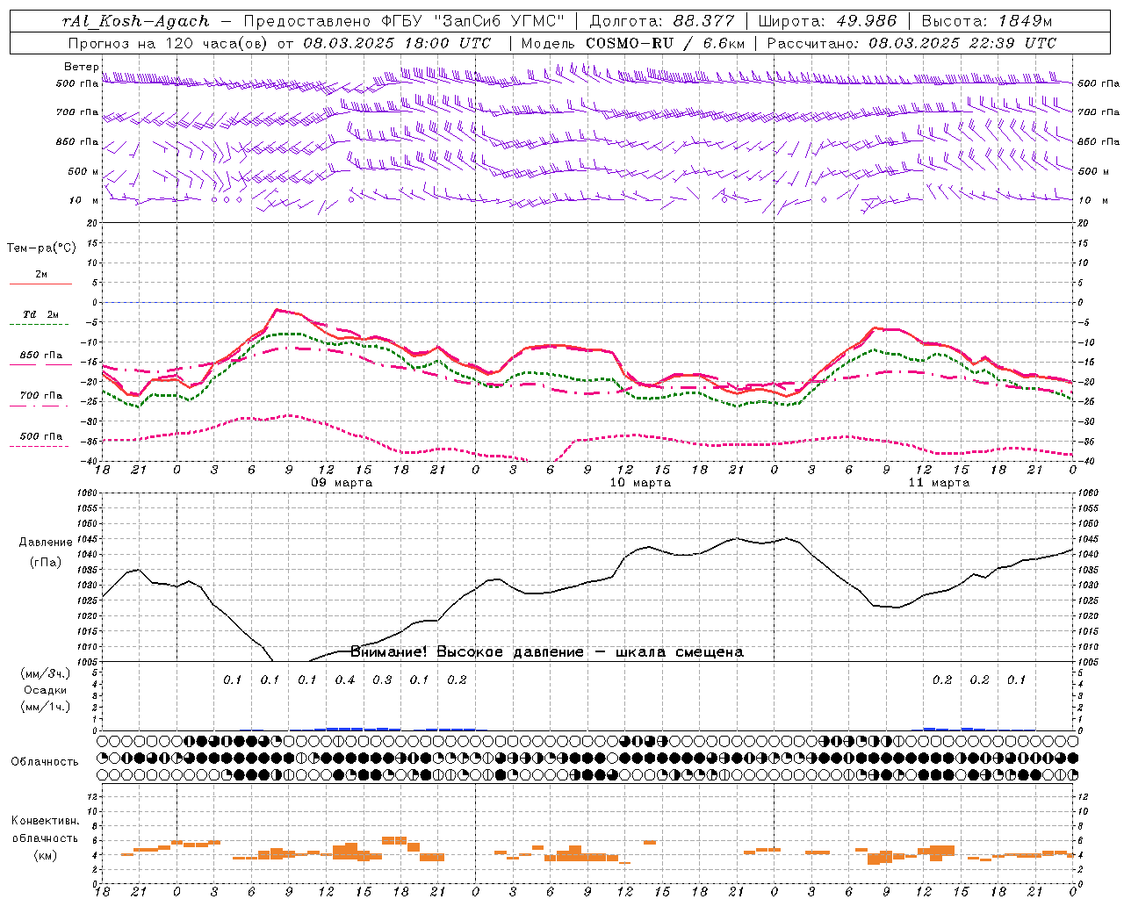This screenshot has height=899, width=1124.
Task: Select the Осадки precipitation label
Action: [x=46, y=690]
